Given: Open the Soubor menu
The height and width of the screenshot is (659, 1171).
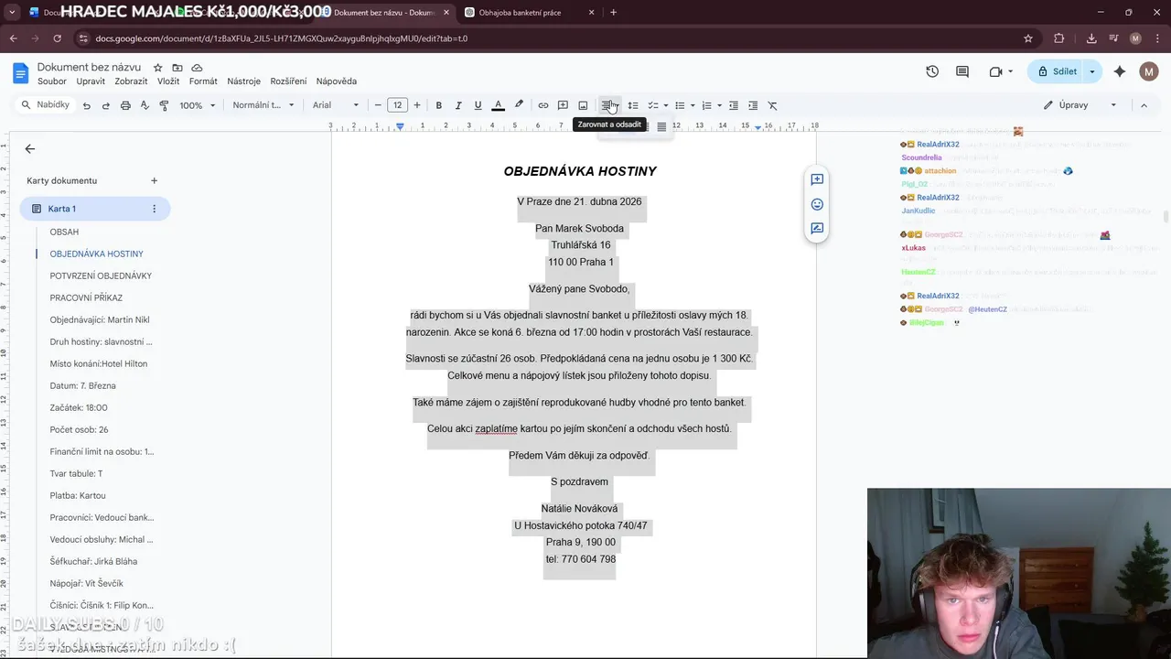Looking at the screenshot, I should pyautogui.click(x=52, y=81).
